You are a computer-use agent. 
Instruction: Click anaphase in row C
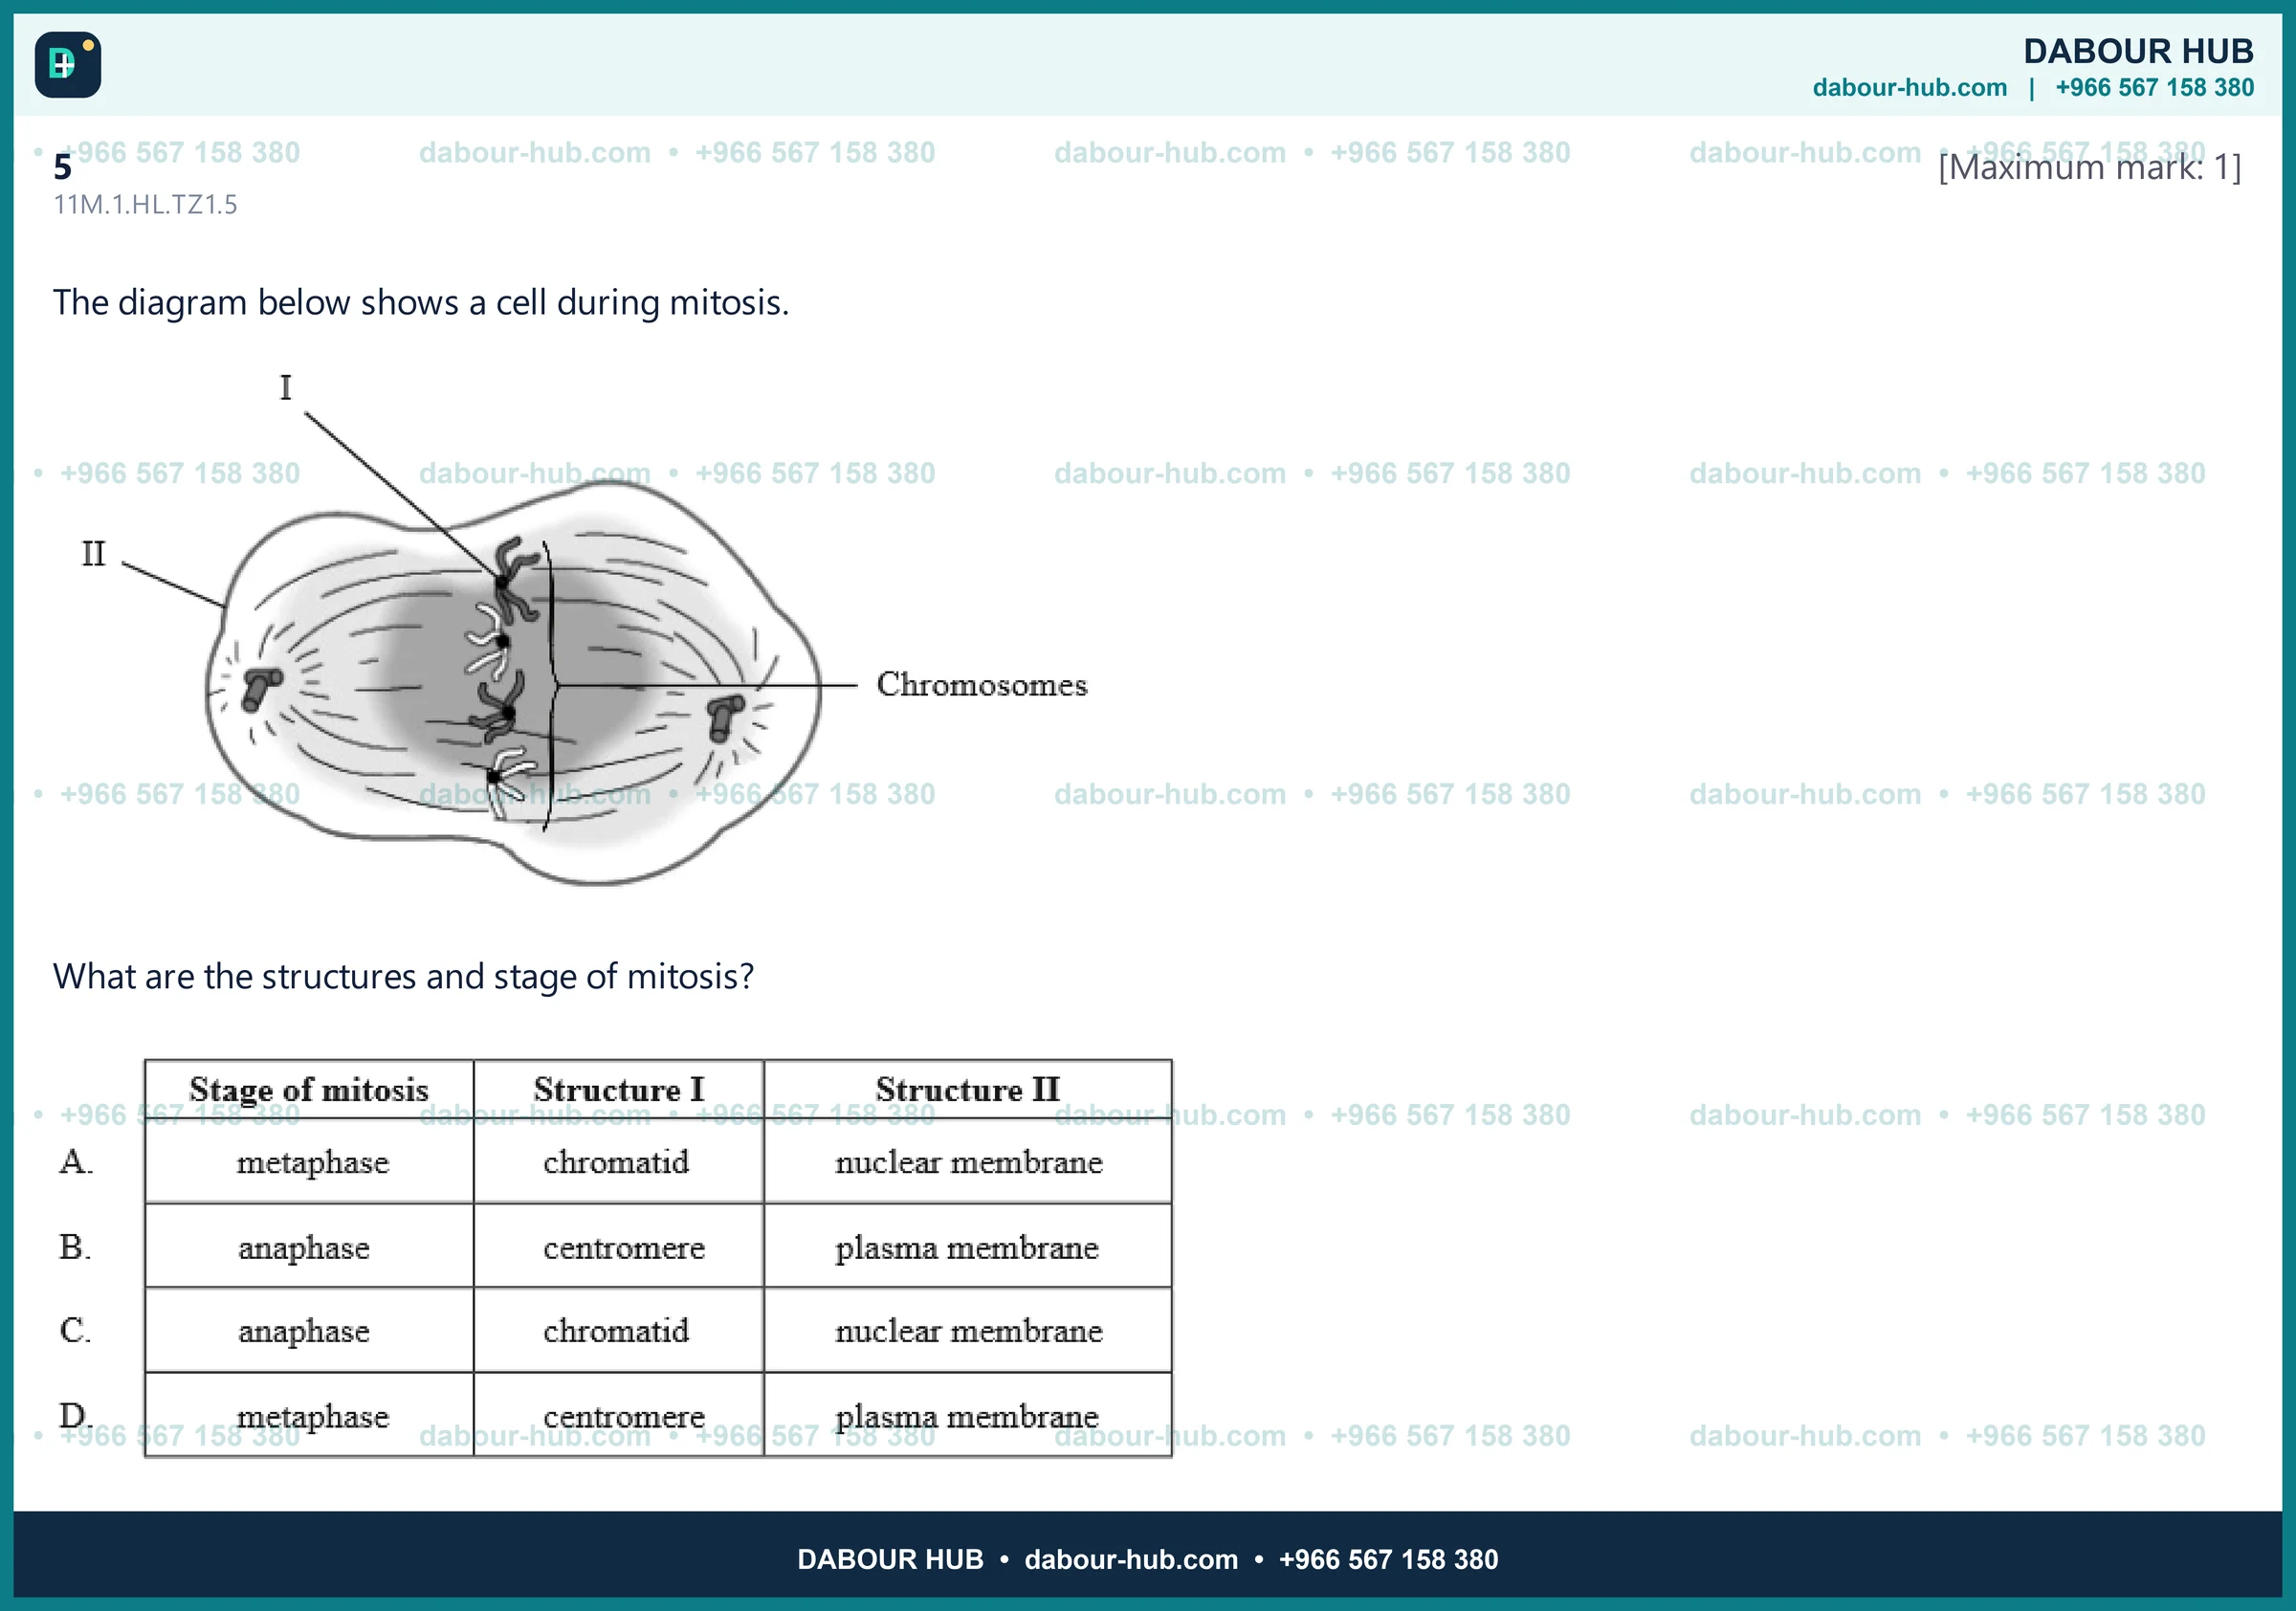click(304, 1333)
